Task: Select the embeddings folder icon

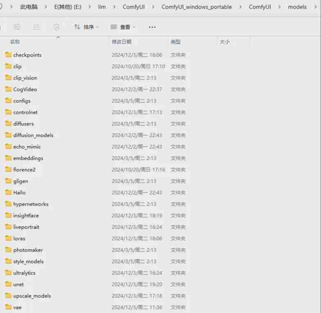Action: click(x=8, y=158)
